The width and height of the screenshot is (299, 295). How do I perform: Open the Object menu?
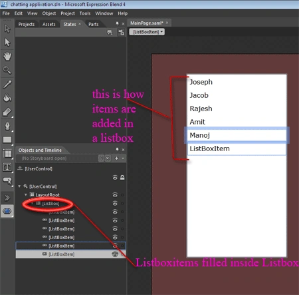coord(49,13)
